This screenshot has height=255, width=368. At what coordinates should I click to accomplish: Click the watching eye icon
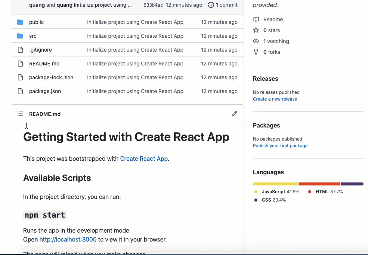click(256, 41)
